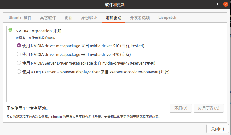
Task: Choose the Nouveau open-source driver option
Action: pyautogui.click(x=19, y=72)
